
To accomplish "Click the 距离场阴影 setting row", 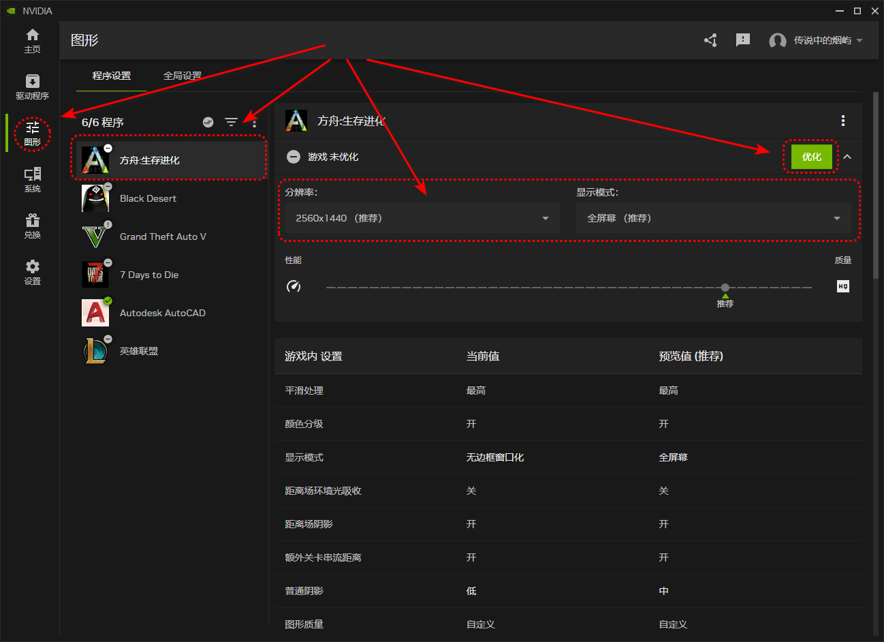I will click(x=568, y=524).
